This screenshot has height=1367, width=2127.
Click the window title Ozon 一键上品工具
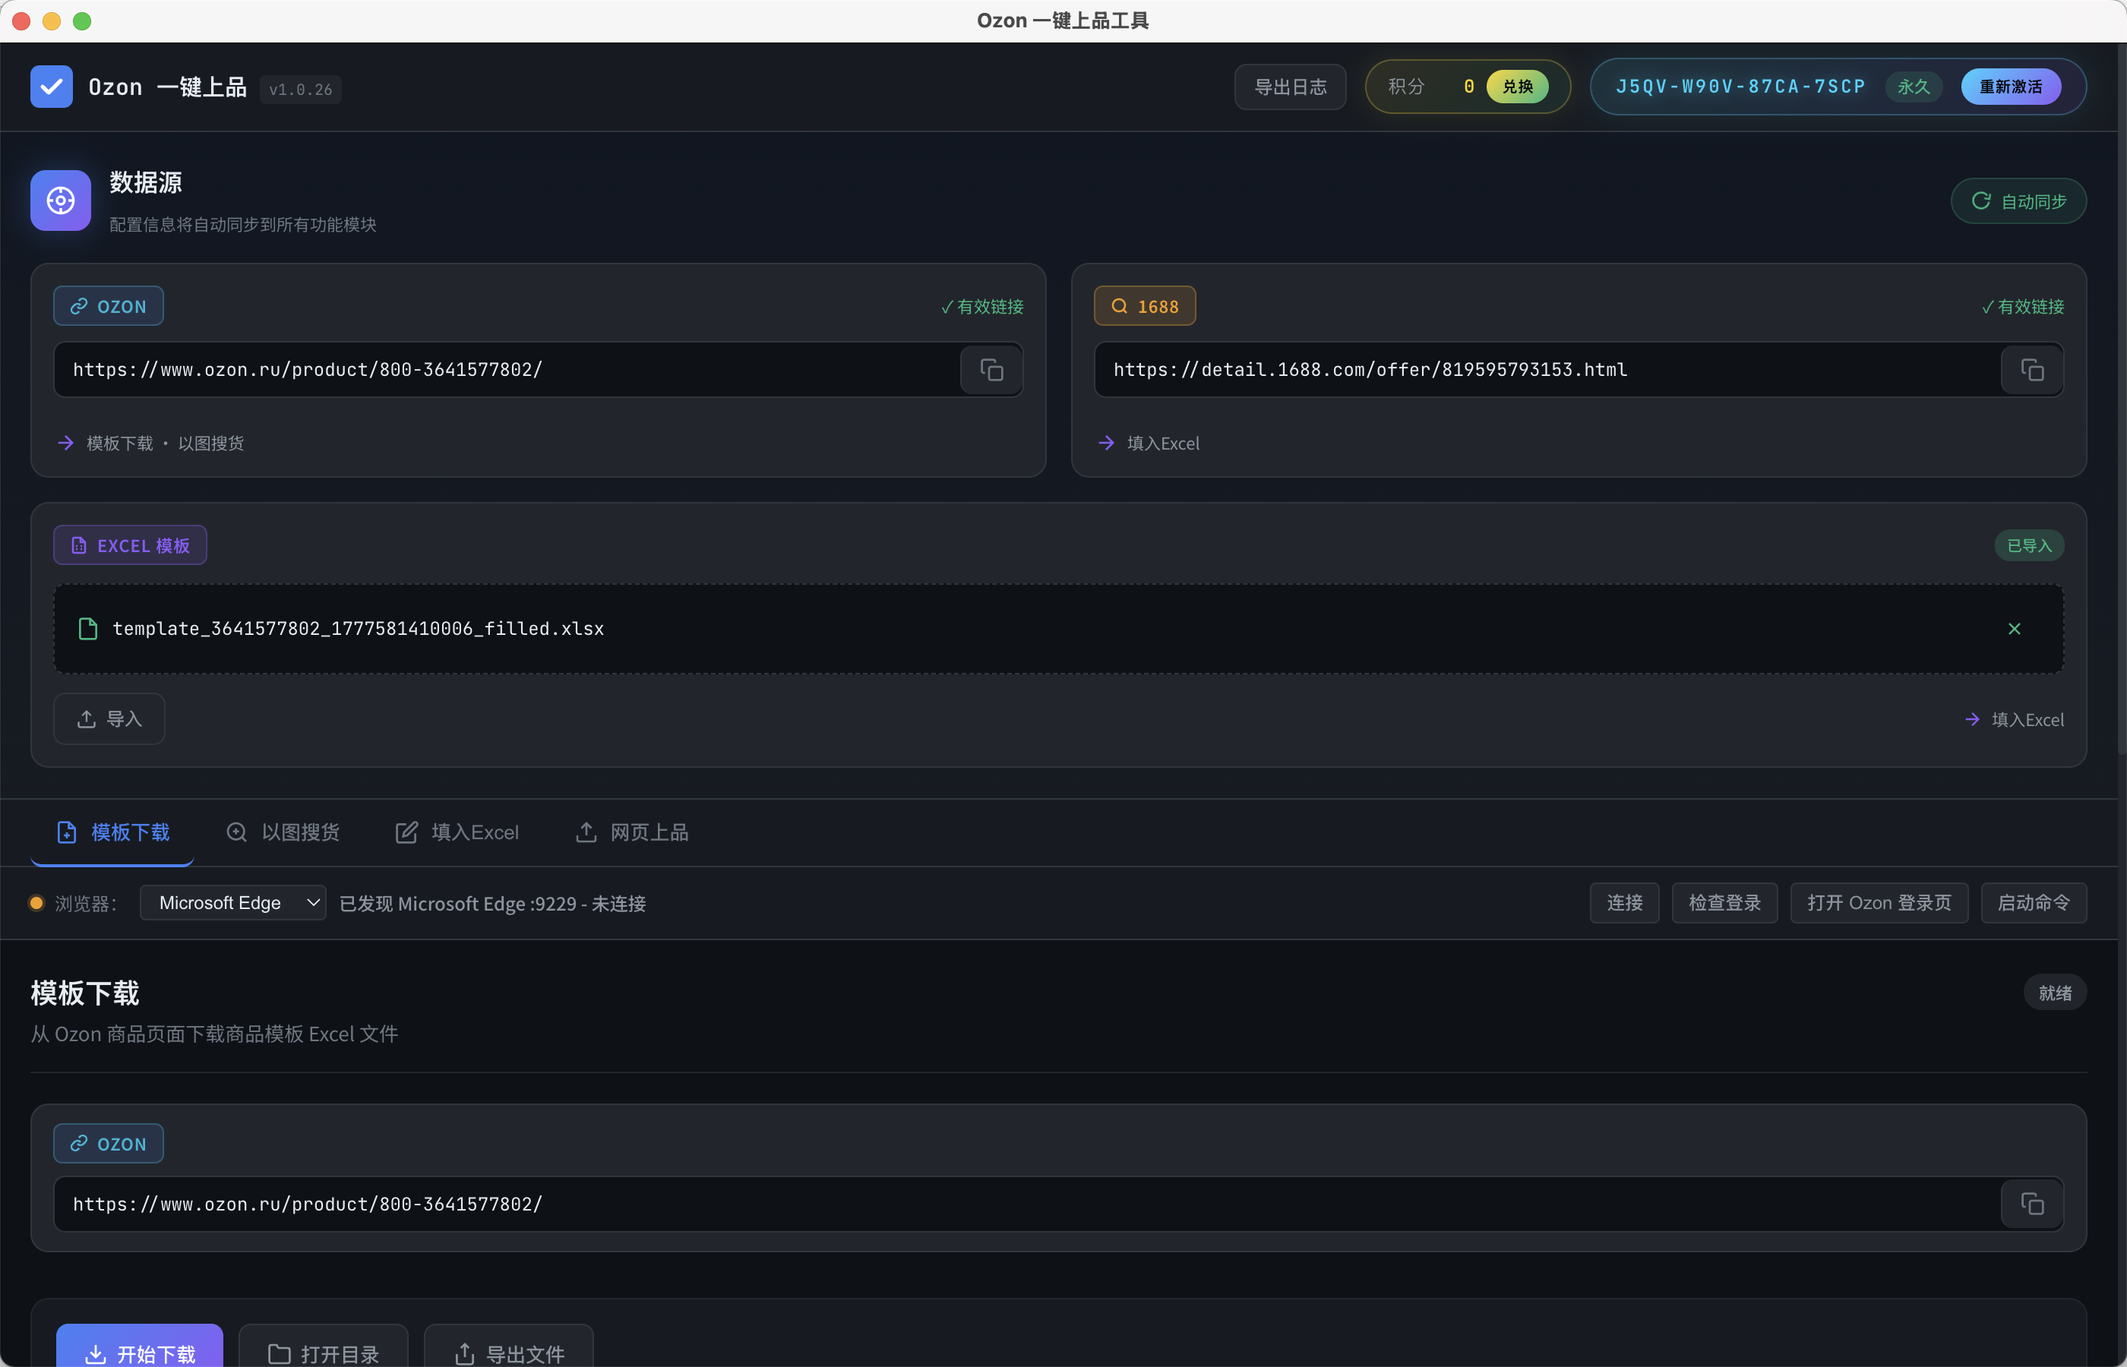[1063, 21]
